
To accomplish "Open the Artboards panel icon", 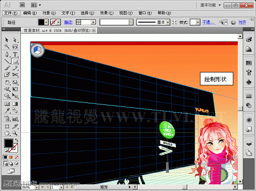I will [249, 153].
